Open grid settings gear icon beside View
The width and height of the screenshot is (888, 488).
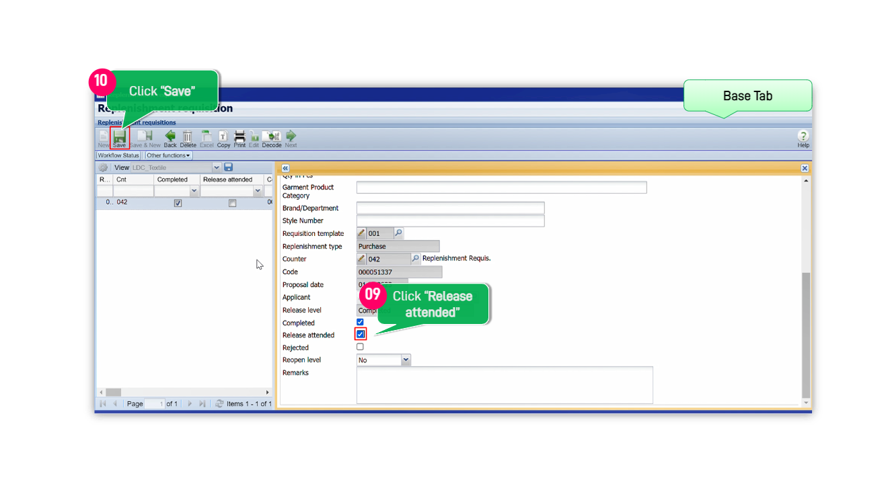click(104, 167)
